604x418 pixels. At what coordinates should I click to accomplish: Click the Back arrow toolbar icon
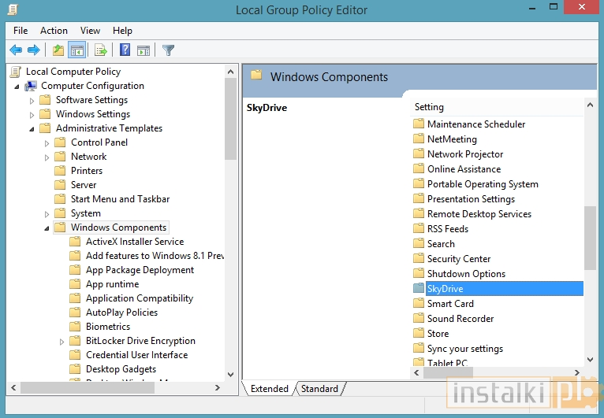(16, 50)
